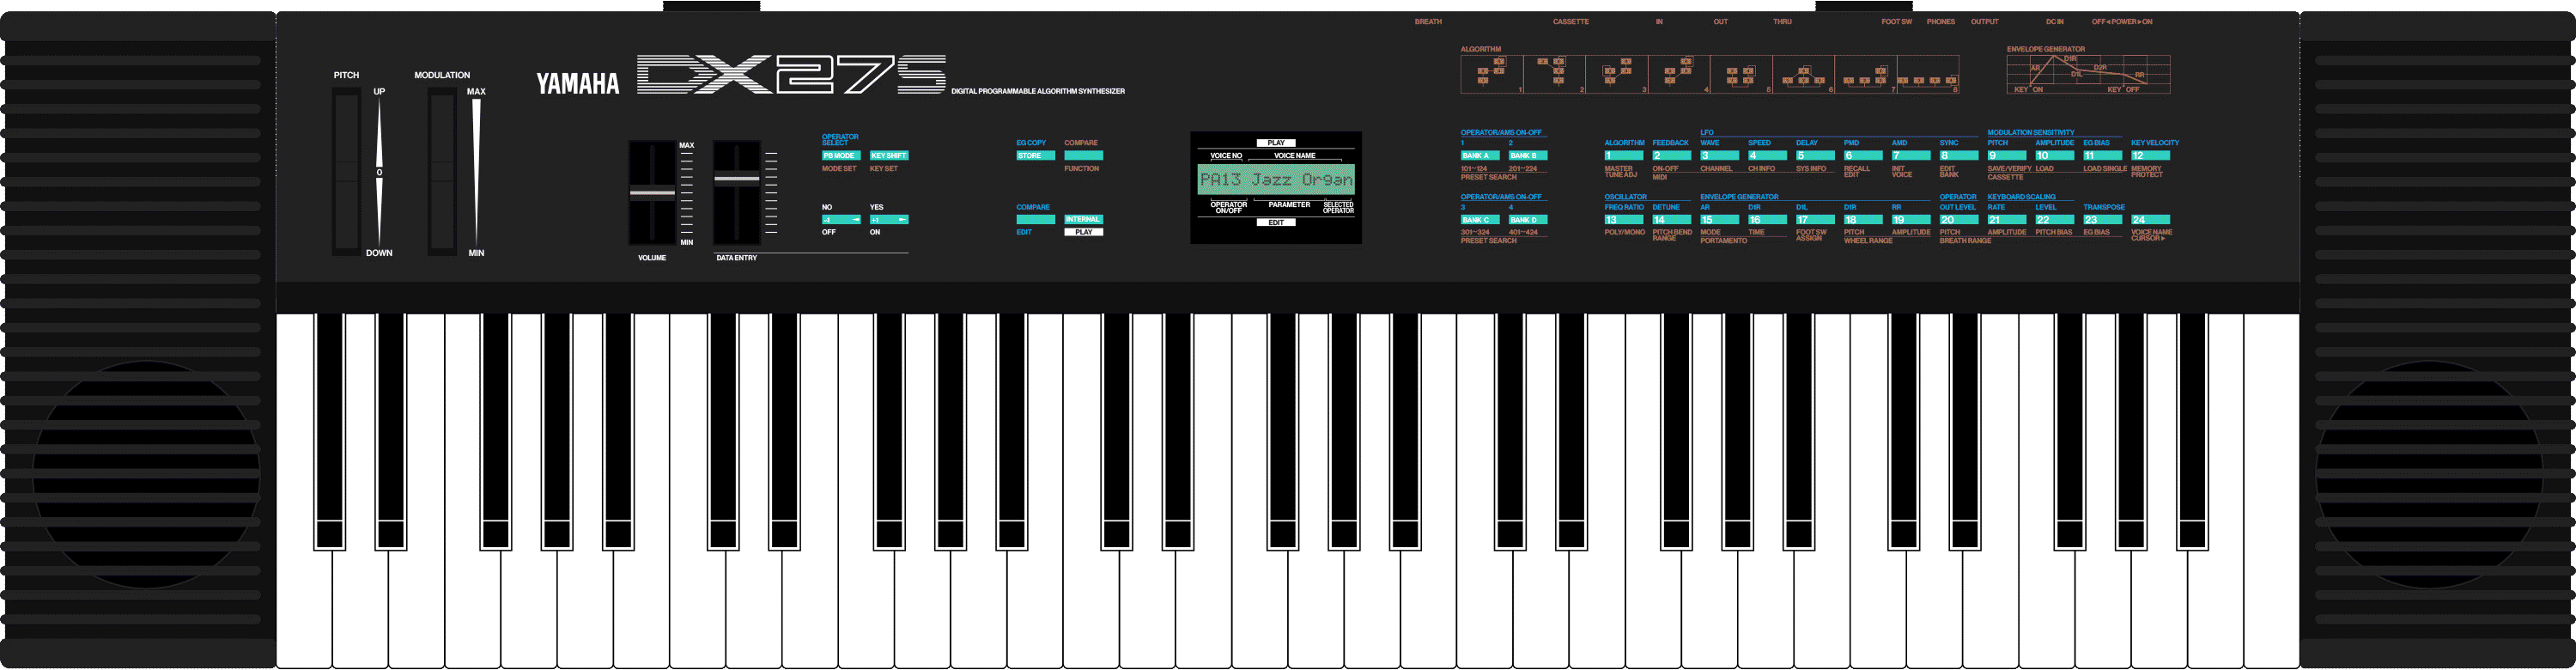Image resolution: width=2576 pixels, height=670 pixels.
Task: Click button 8 LFO Sync
Action: click(x=1960, y=156)
